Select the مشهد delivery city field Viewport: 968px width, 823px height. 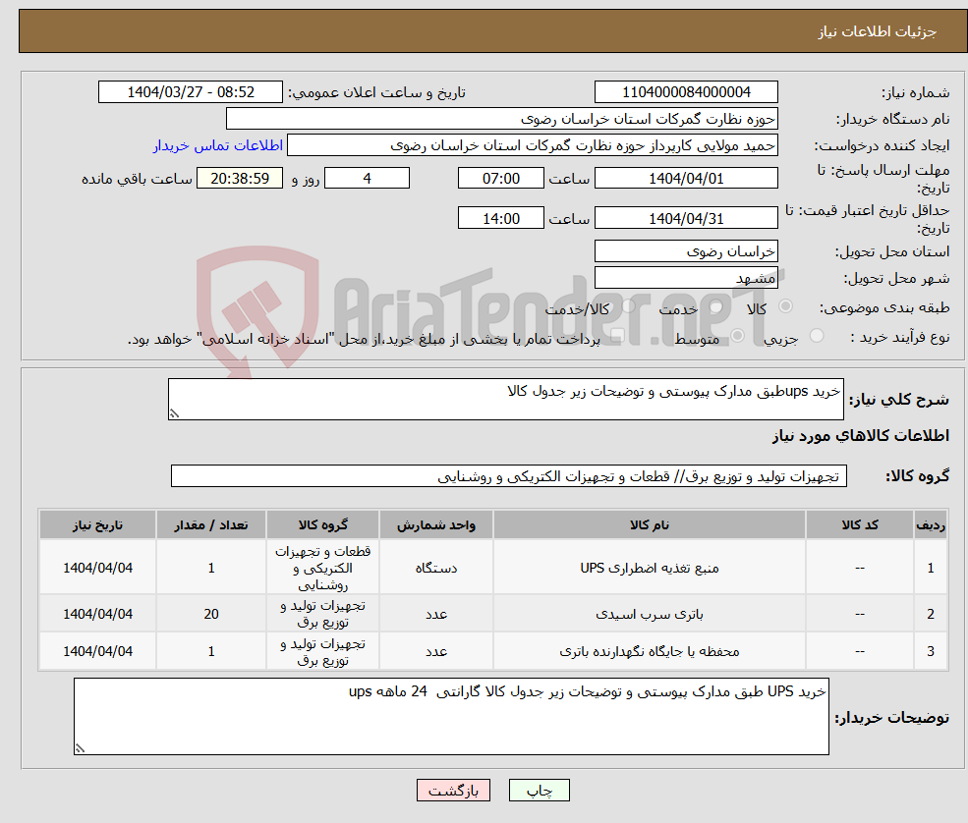686,277
